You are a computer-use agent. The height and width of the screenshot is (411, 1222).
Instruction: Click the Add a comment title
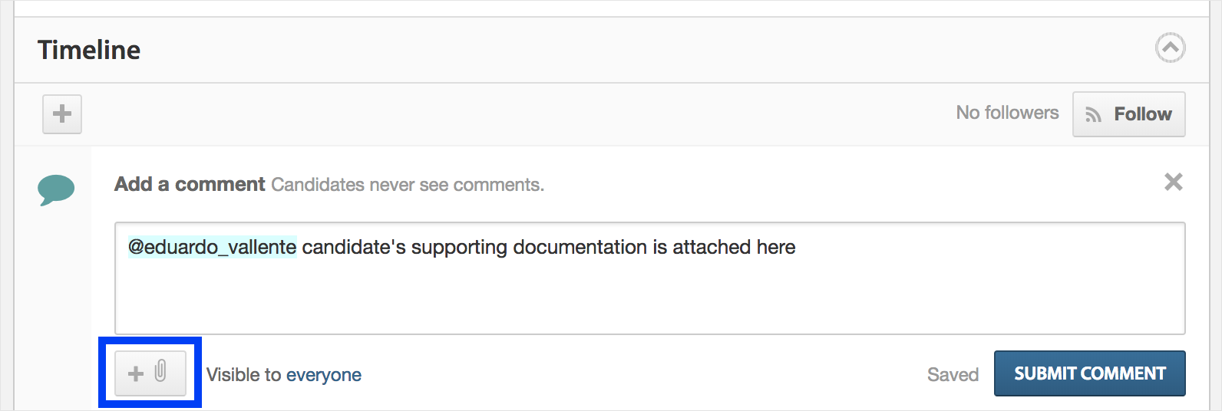click(x=190, y=185)
